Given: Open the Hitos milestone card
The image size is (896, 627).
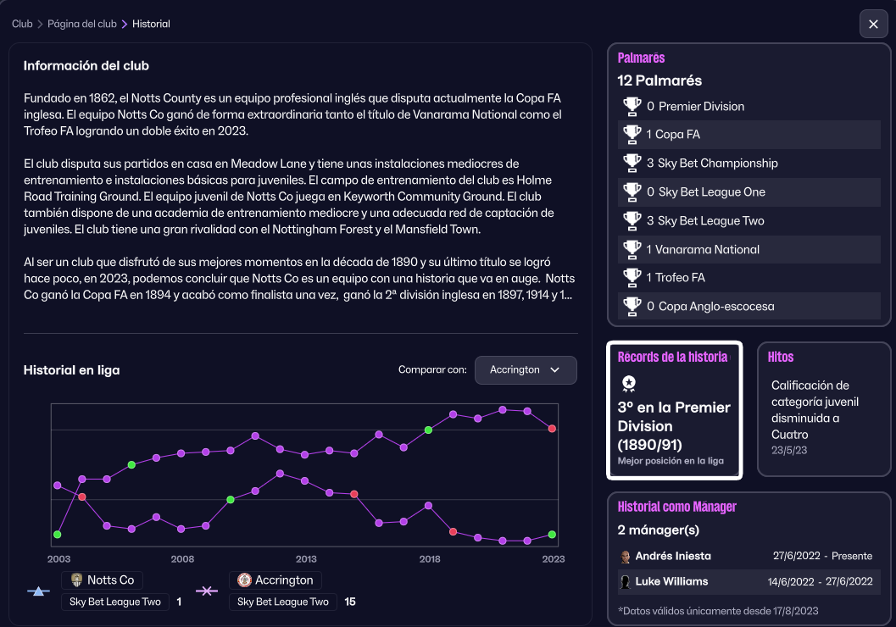Looking at the screenshot, I should (x=823, y=410).
